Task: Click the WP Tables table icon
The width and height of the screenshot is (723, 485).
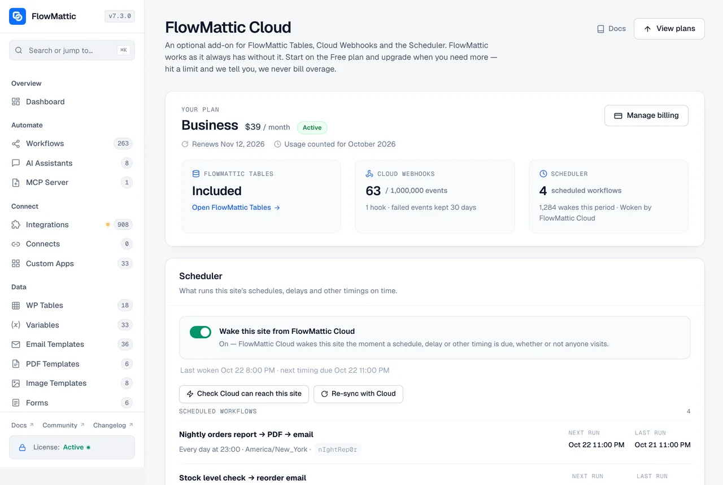Action: click(x=16, y=306)
